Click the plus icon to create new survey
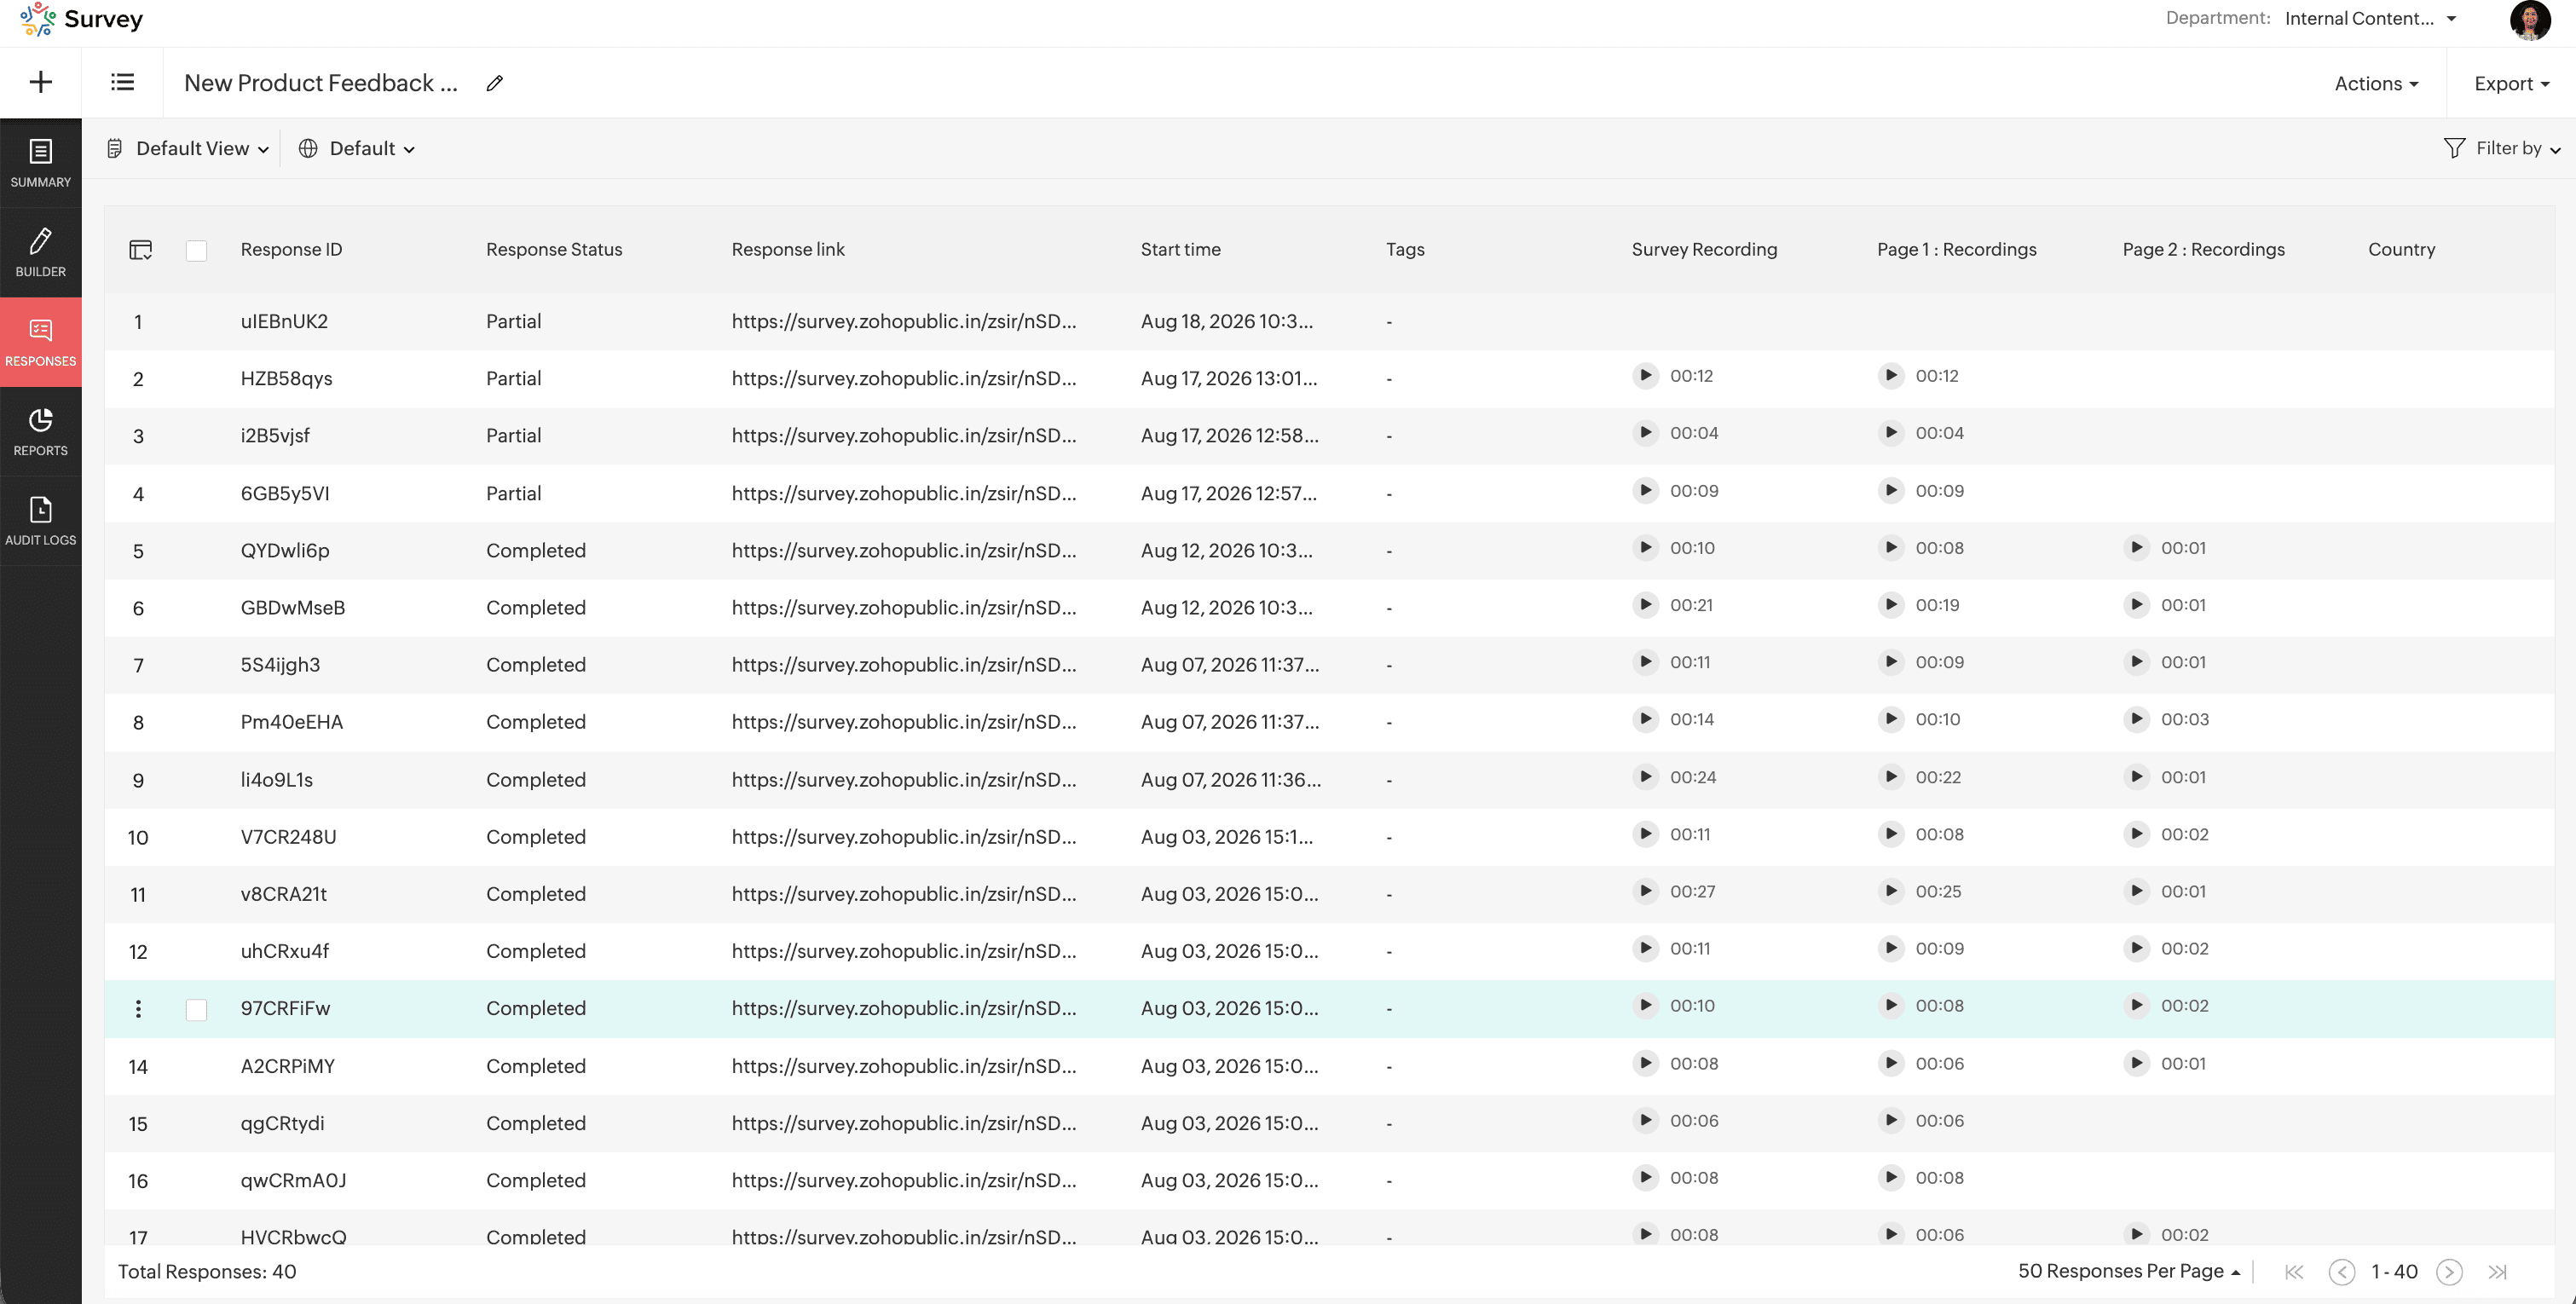 tap(40, 83)
